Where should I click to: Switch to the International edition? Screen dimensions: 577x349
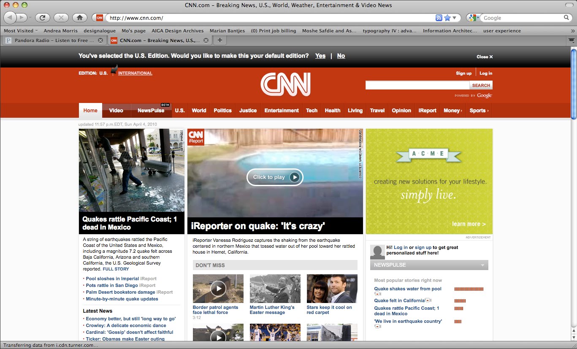click(135, 73)
